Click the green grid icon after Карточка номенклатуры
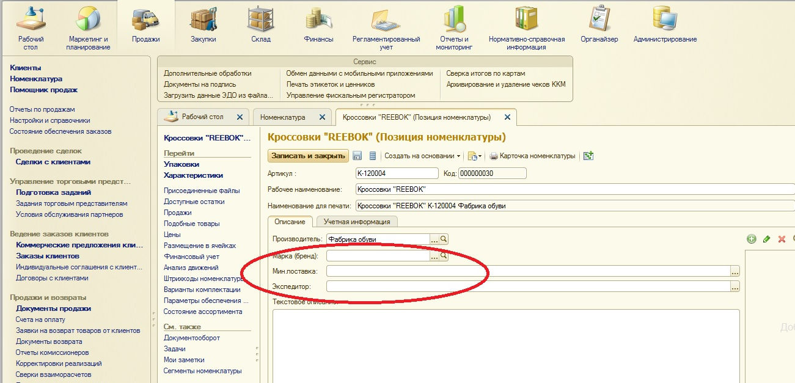The width and height of the screenshot is (795, 383). pyautogui.click(x=588, y=156)
